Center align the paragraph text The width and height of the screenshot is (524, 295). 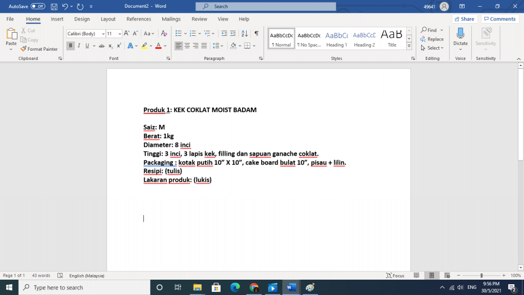187,46
